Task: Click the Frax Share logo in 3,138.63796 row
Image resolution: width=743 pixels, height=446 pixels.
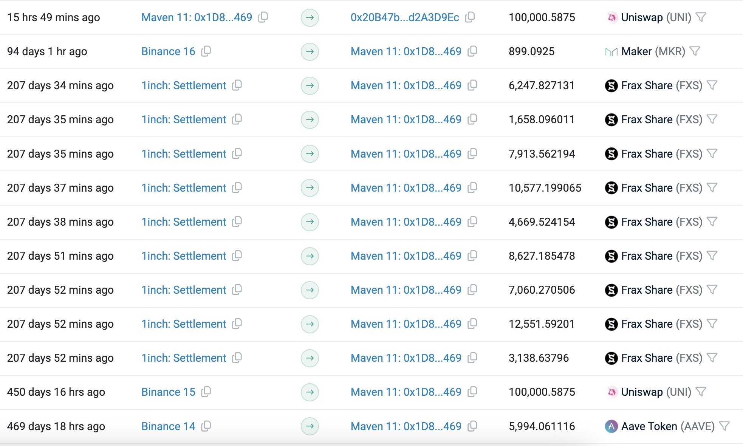Action: click(611, 358)
